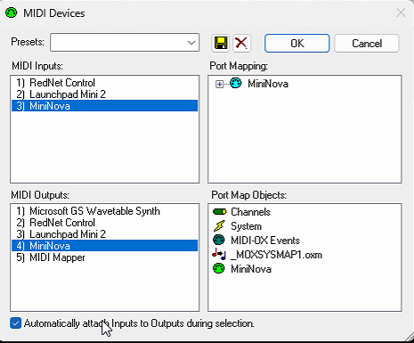Click the save preset floppy disk icon
This screenshot has width=414, height=343.
(221, 43)
